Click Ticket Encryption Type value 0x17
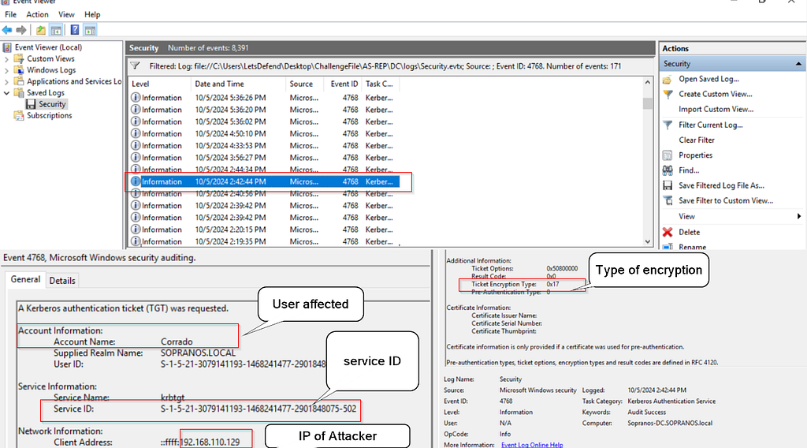This screenshot has width=807, height=448. tap(552, 284)
